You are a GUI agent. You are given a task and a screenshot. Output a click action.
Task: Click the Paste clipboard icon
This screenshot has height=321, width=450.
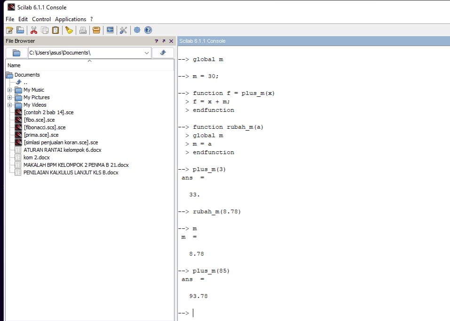55,30
